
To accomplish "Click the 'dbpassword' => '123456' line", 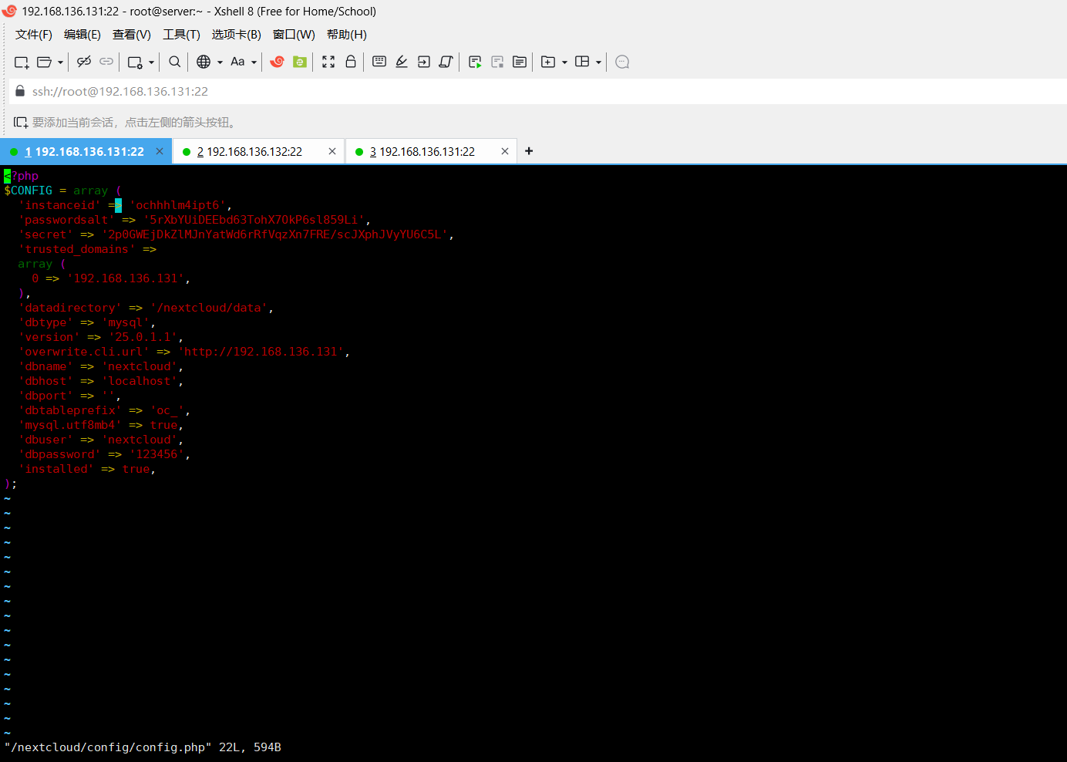I will (x=105, y=454).
